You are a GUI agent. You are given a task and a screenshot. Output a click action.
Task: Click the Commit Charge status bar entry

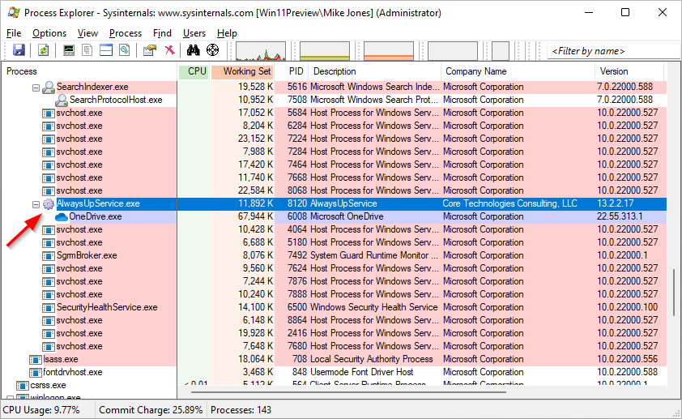pyautogui.click(x=151, y=410)
